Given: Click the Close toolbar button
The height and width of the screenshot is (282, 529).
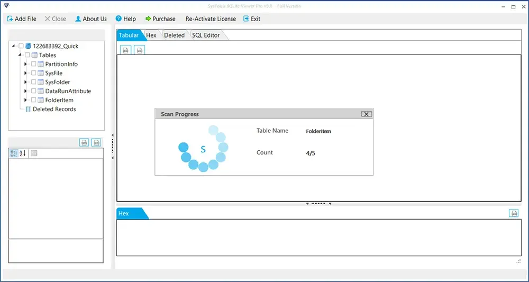Looking at the screenshot, I should coord(56,19).
